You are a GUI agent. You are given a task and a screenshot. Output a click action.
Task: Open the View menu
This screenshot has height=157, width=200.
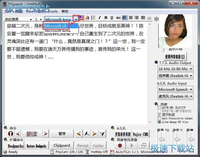tap(30, 11)
